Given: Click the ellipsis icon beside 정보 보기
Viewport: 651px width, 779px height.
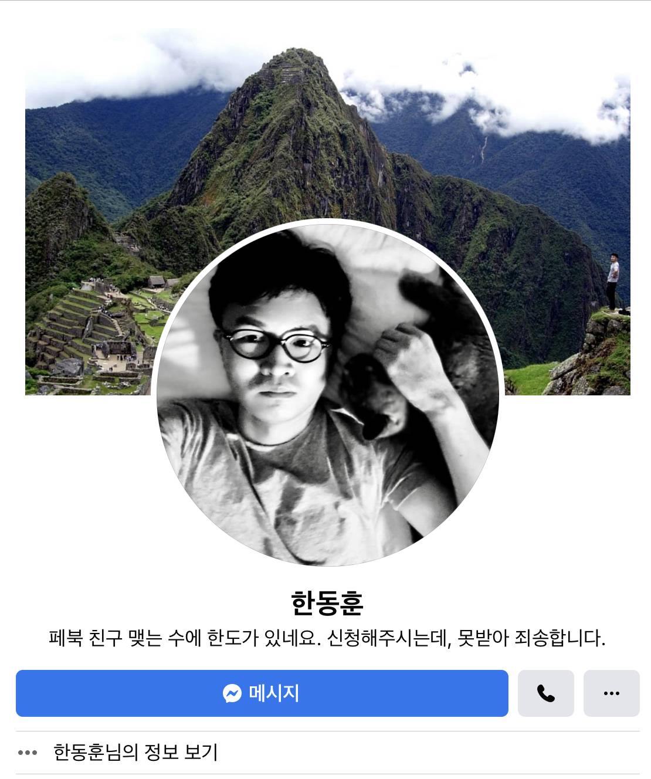Looking at the screenshot, I should click(28, 753).
